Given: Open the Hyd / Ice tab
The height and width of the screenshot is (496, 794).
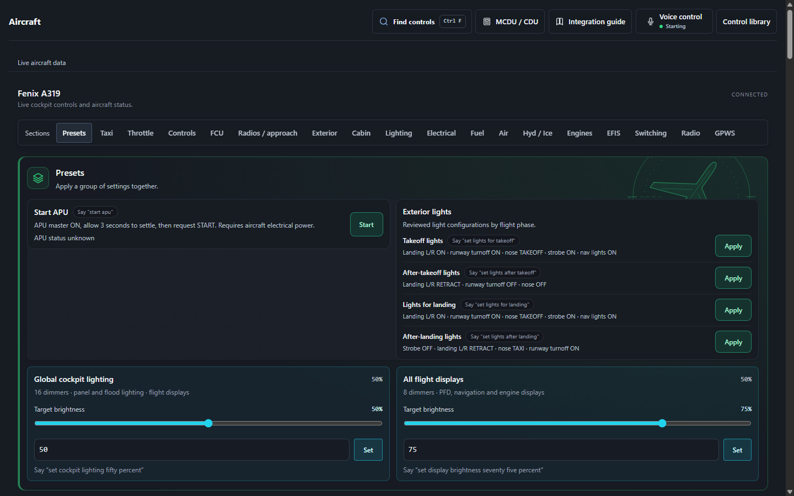Looking at the screenshot, I should pyautogui.click(x=538, y=133).
